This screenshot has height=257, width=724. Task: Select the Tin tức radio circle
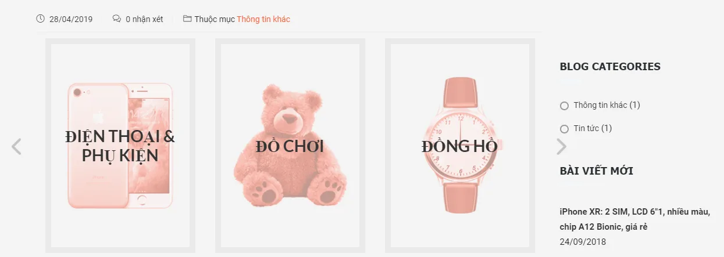tap(564, 129)
